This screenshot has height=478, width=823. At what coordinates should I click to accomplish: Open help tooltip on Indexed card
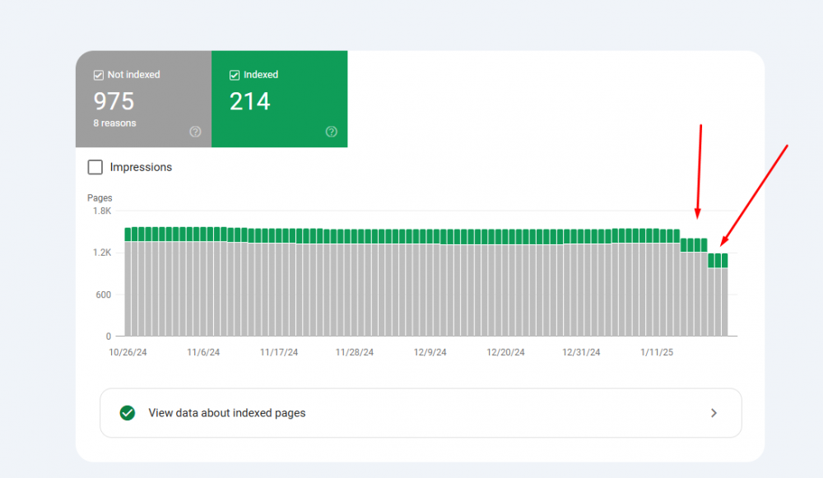click(x=331, y=132)
